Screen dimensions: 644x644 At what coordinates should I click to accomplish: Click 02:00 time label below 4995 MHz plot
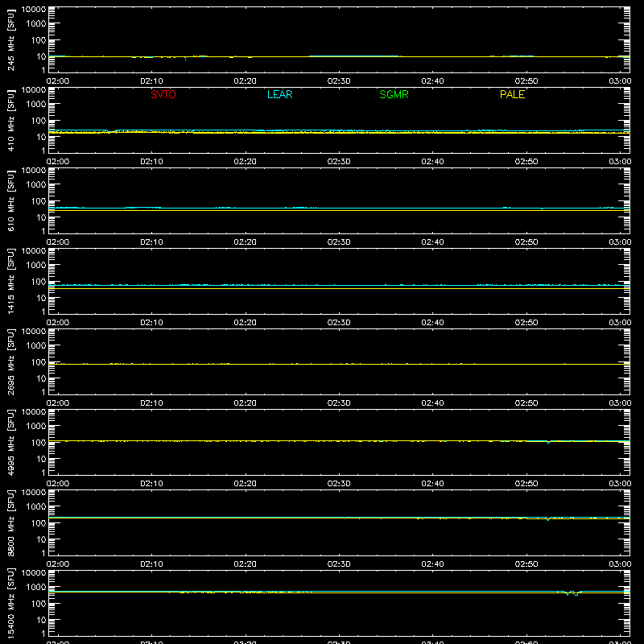click(x=58, y=484)
